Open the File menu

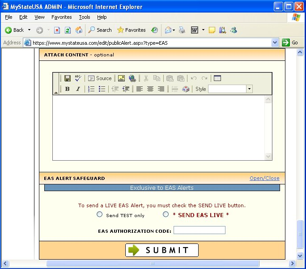[x=8, y=17]
